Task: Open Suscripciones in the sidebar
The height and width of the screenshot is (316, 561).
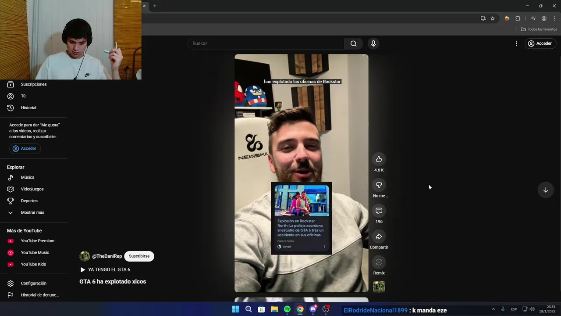Action: [33, 84]
